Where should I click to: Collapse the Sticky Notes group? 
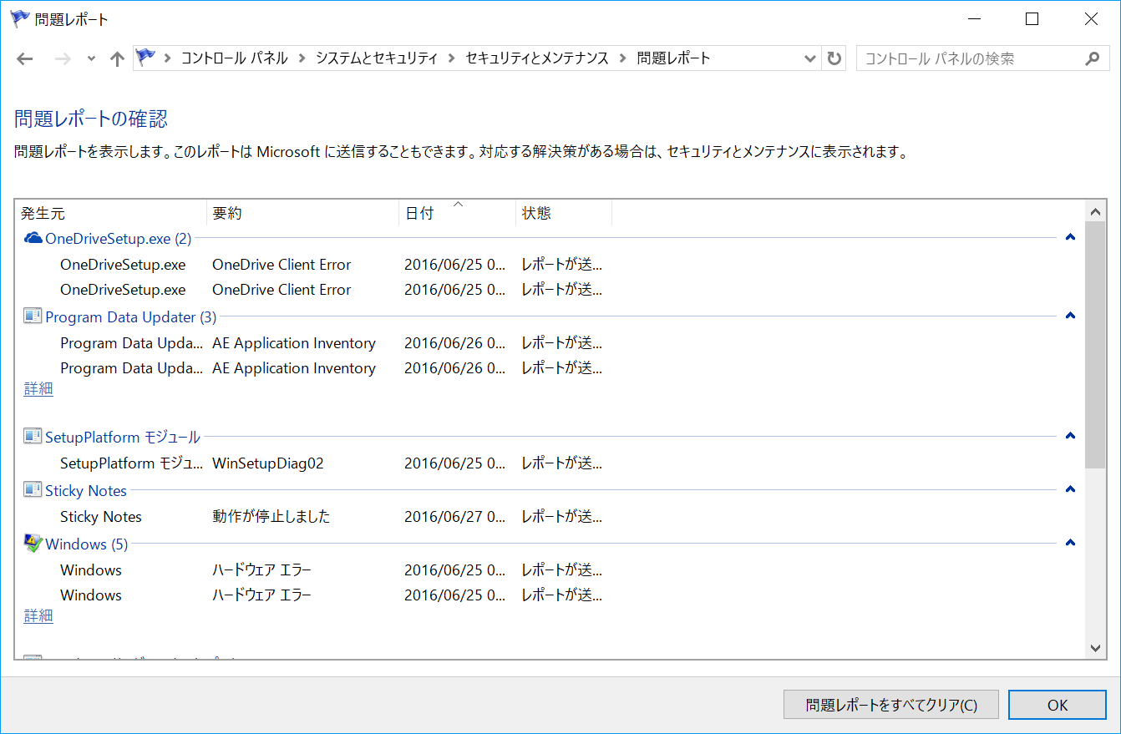coord(1070,489)
